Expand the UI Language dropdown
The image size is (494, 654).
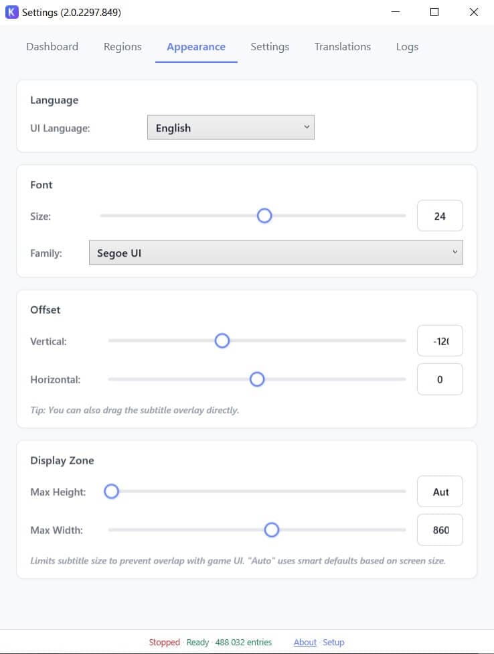click(x=230, y=128)
